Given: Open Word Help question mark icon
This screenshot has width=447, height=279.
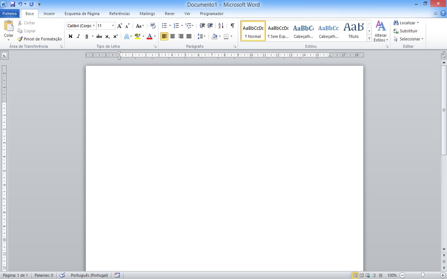Looking at the screenshot, I should click(x=443, y=14).
